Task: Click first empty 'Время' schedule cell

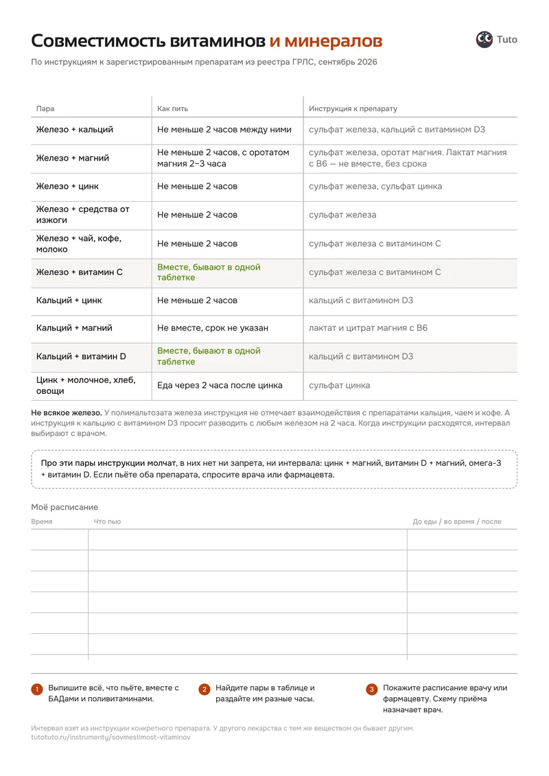Action: 60,539
